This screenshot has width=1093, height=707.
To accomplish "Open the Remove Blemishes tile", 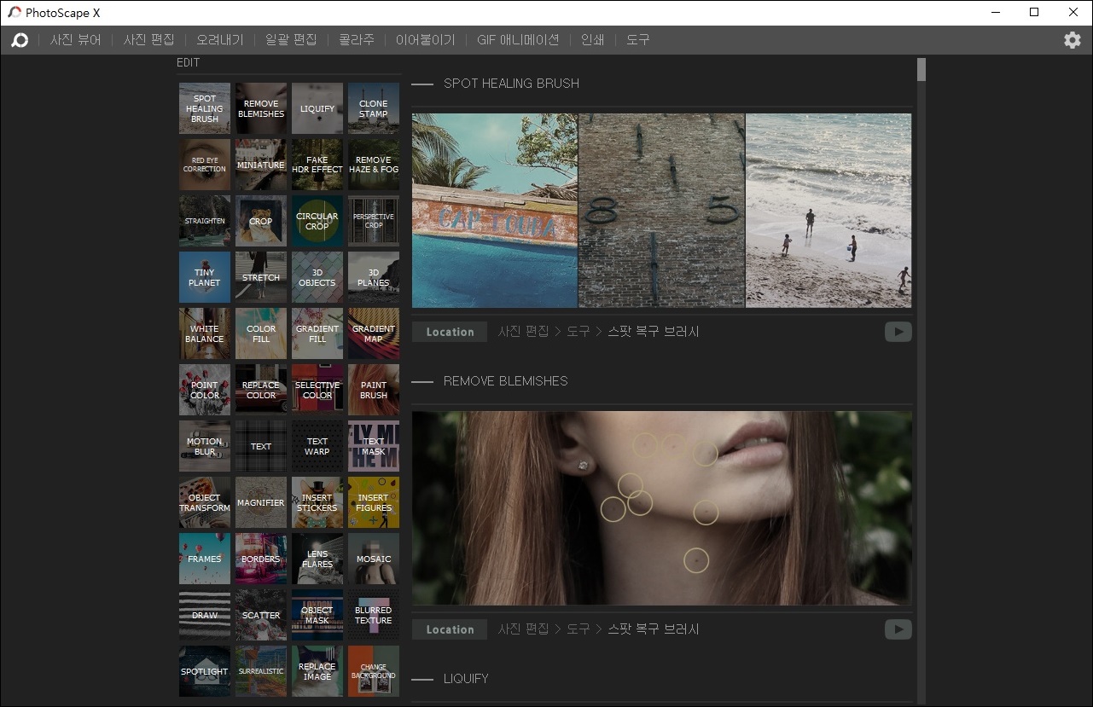I will pos(261,108).
